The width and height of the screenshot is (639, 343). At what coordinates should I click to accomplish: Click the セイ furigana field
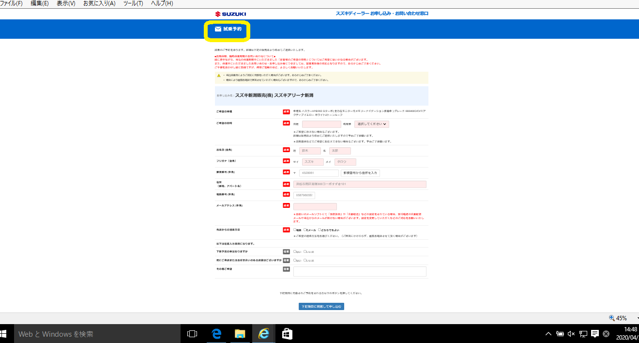(x=313, y=162)
